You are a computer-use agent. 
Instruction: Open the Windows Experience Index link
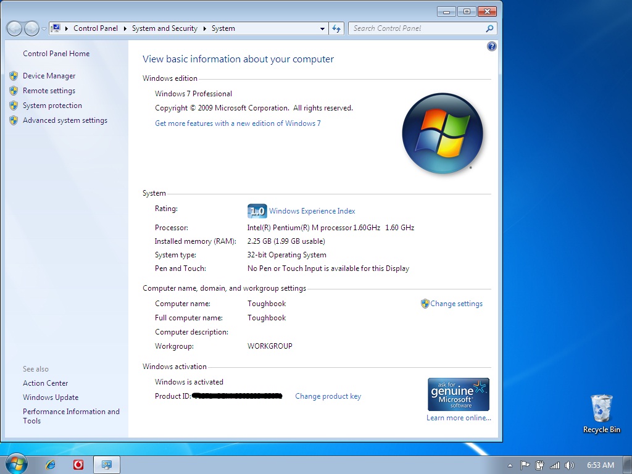click(x=312, y=211)
